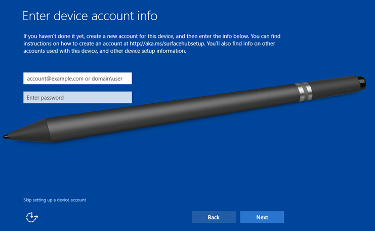Open the Ease of Access icon
The width and height of the screenshot is (375, 231).
(x=32, y=217)
